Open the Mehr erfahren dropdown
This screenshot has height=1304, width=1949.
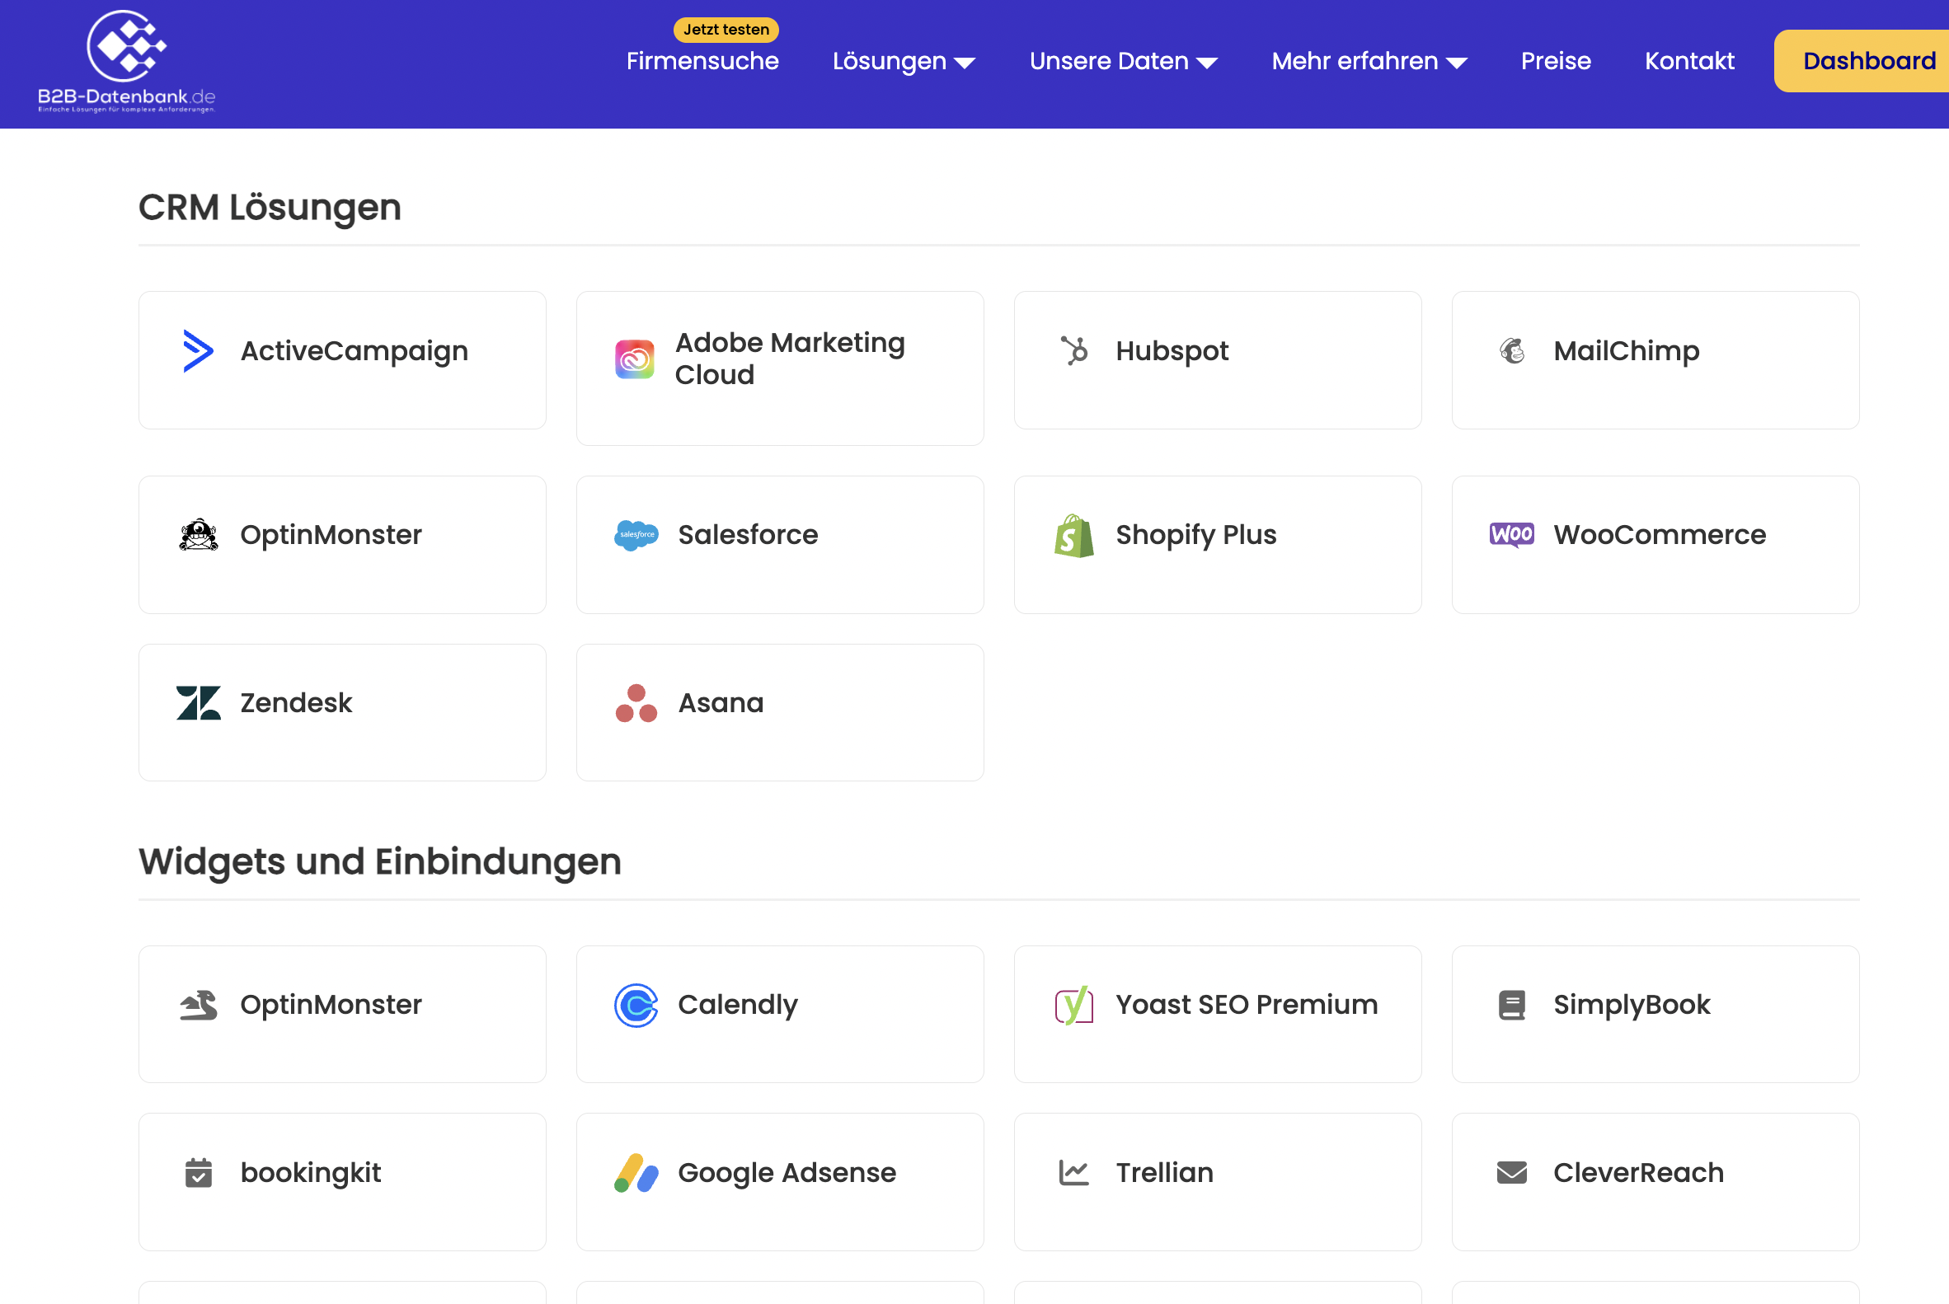point(1369,62)
